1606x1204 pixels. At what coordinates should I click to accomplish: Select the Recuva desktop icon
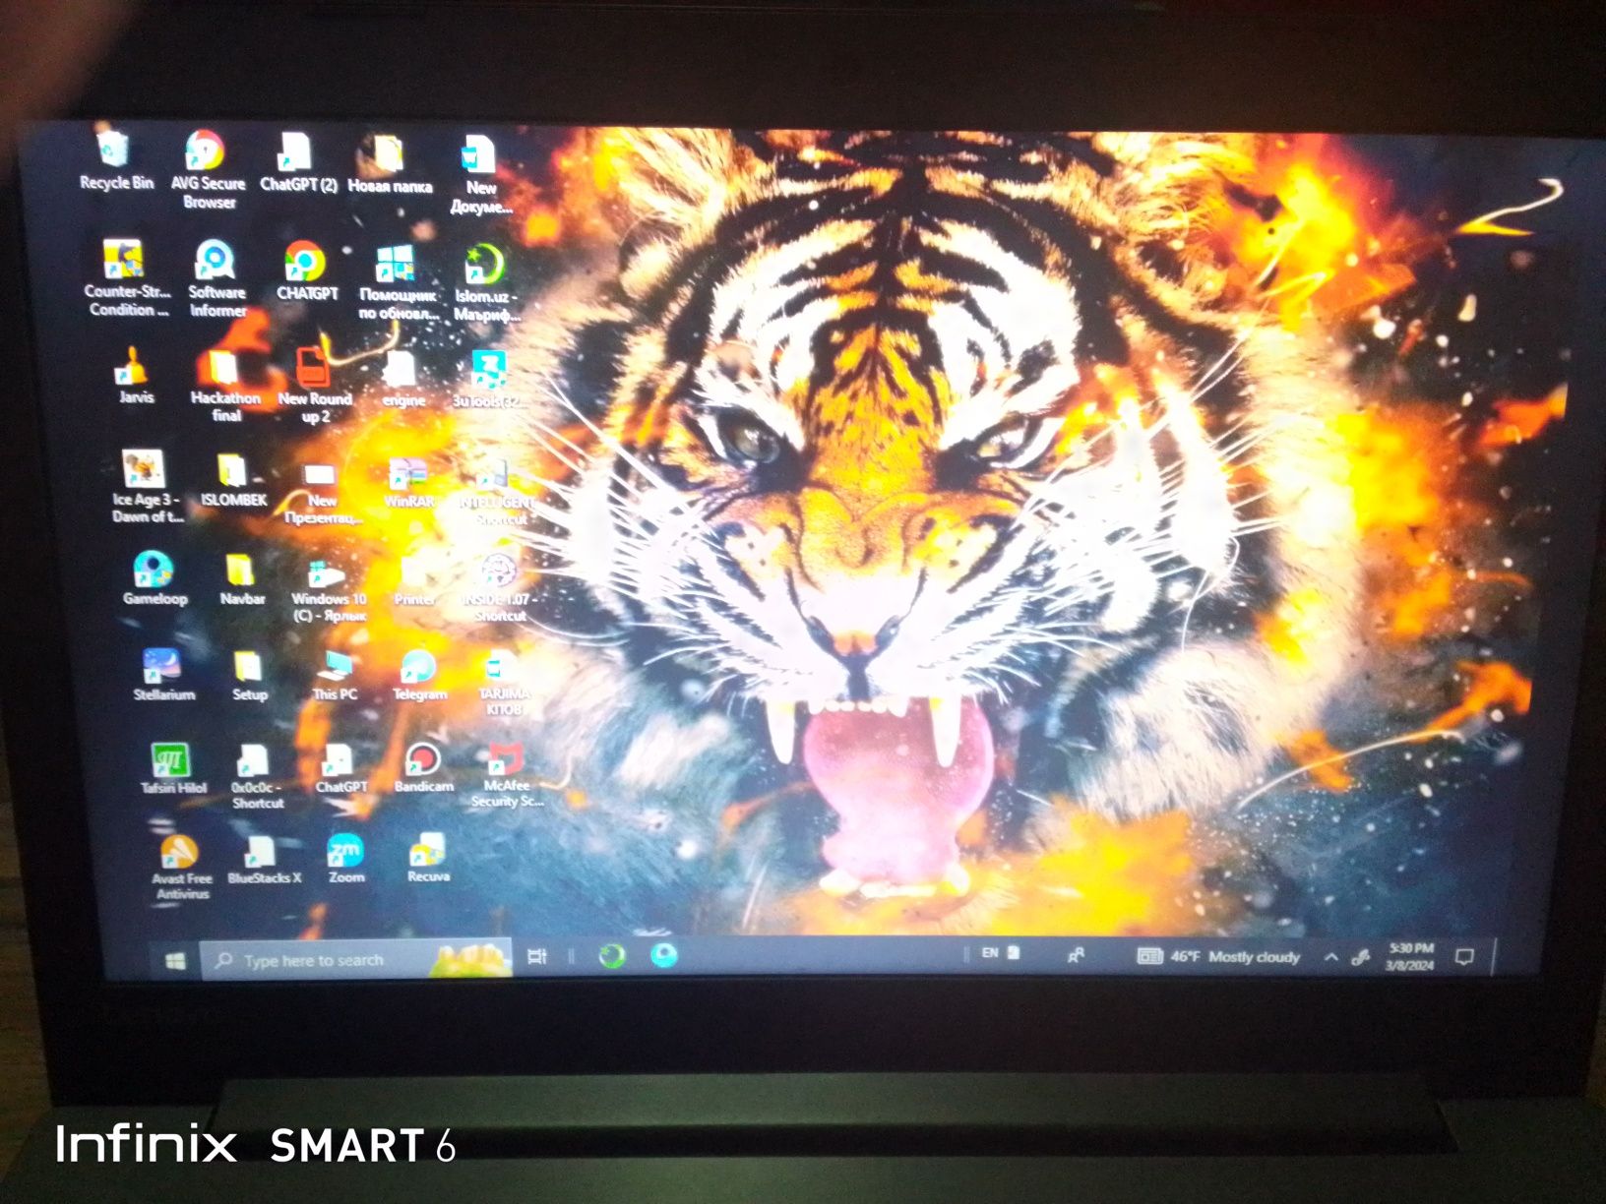(x=428, y=857)
